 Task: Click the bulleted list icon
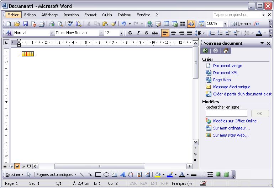pyautogui.click(x=220, y=33)
